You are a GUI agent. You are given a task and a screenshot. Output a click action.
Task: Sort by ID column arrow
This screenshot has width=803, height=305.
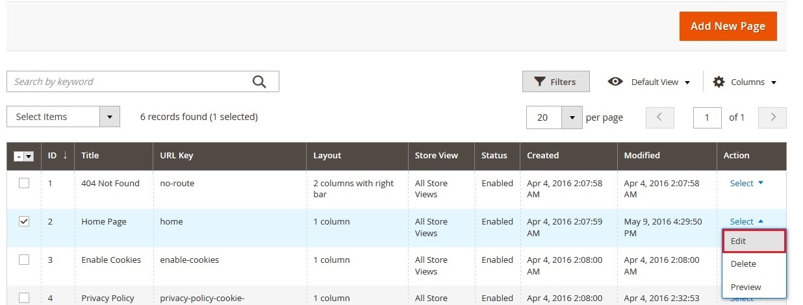coord(64,156)
